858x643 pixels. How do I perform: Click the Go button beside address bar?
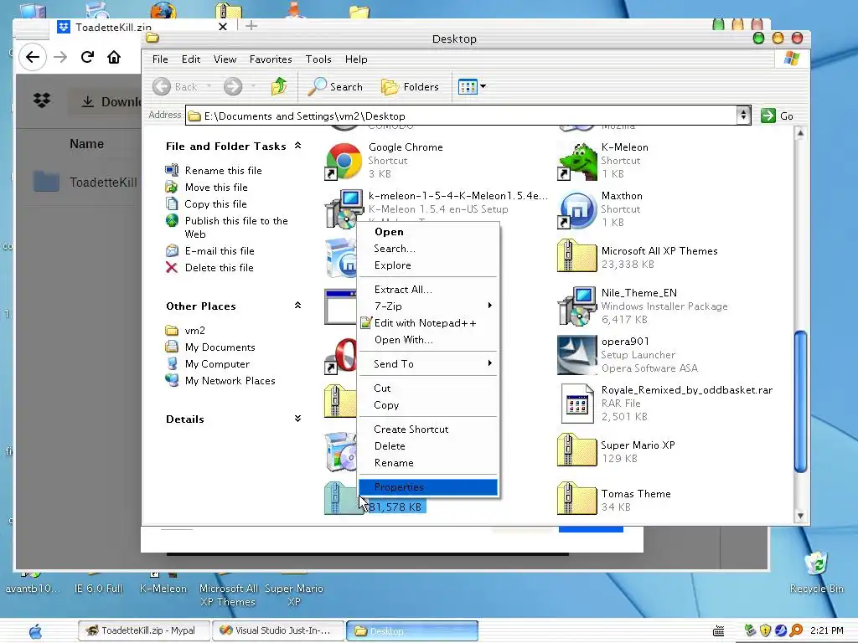click(x=777, y=116)
